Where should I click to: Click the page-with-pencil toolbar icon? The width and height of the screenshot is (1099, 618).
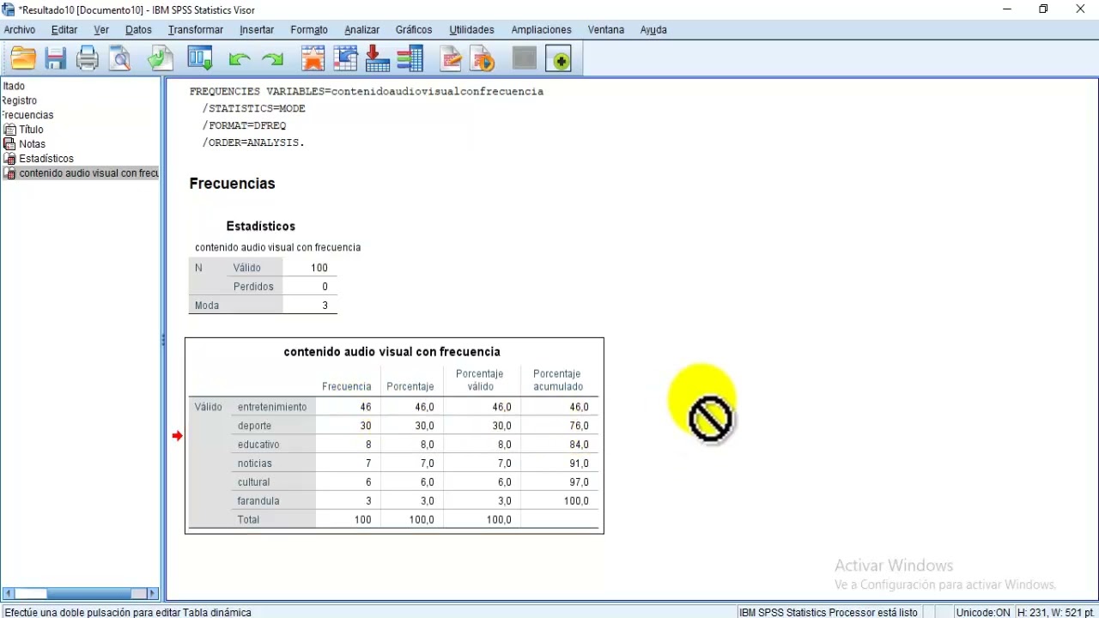(451, 59)
